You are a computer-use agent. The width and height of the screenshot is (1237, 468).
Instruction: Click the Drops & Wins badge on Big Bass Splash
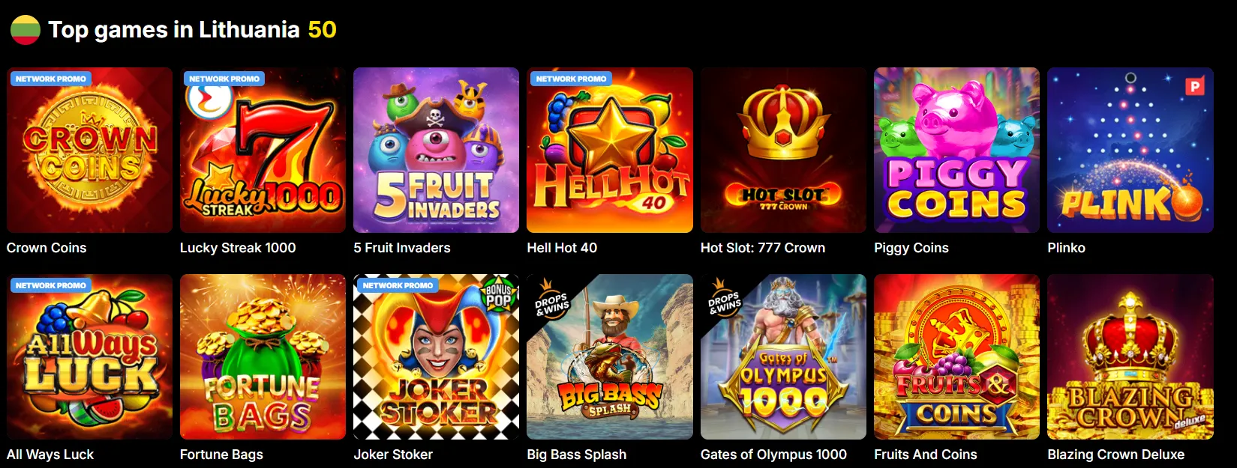point(551,301)
